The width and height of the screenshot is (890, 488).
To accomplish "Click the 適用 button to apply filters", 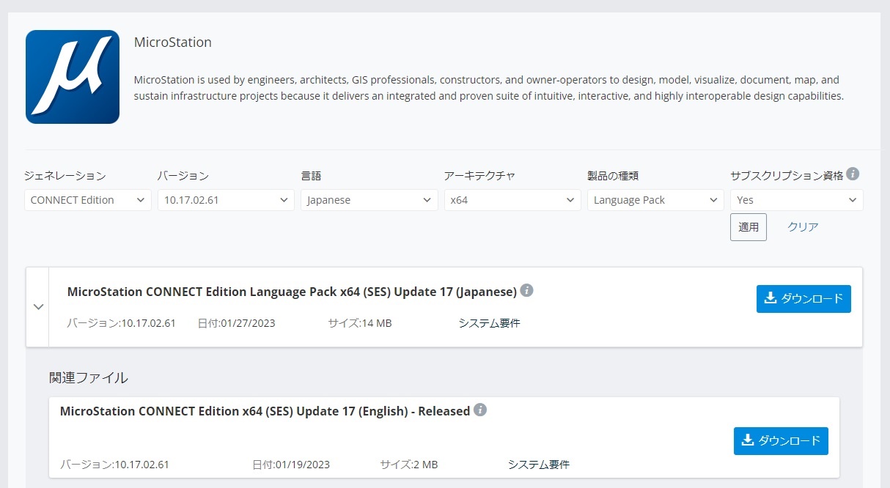I will pos(748,226).
